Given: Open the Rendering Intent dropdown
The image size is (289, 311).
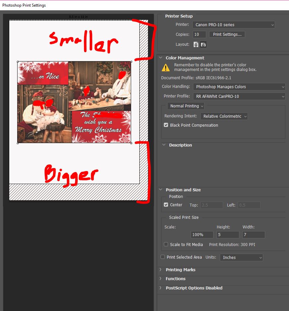Looking at the screenshot, I should coord(224,116).
